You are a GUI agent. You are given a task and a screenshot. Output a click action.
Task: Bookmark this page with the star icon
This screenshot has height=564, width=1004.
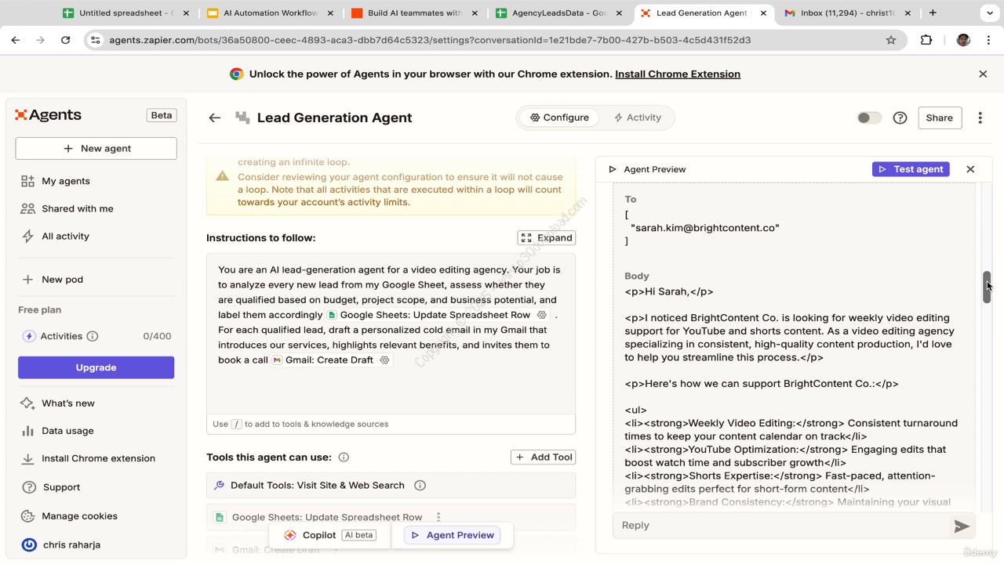coord(891,40)
